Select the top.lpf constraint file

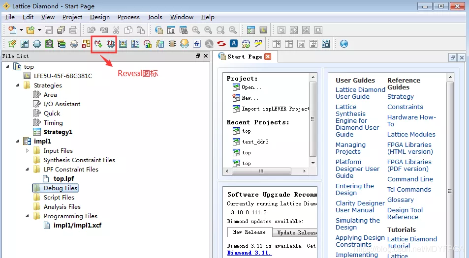coord(63,178)
